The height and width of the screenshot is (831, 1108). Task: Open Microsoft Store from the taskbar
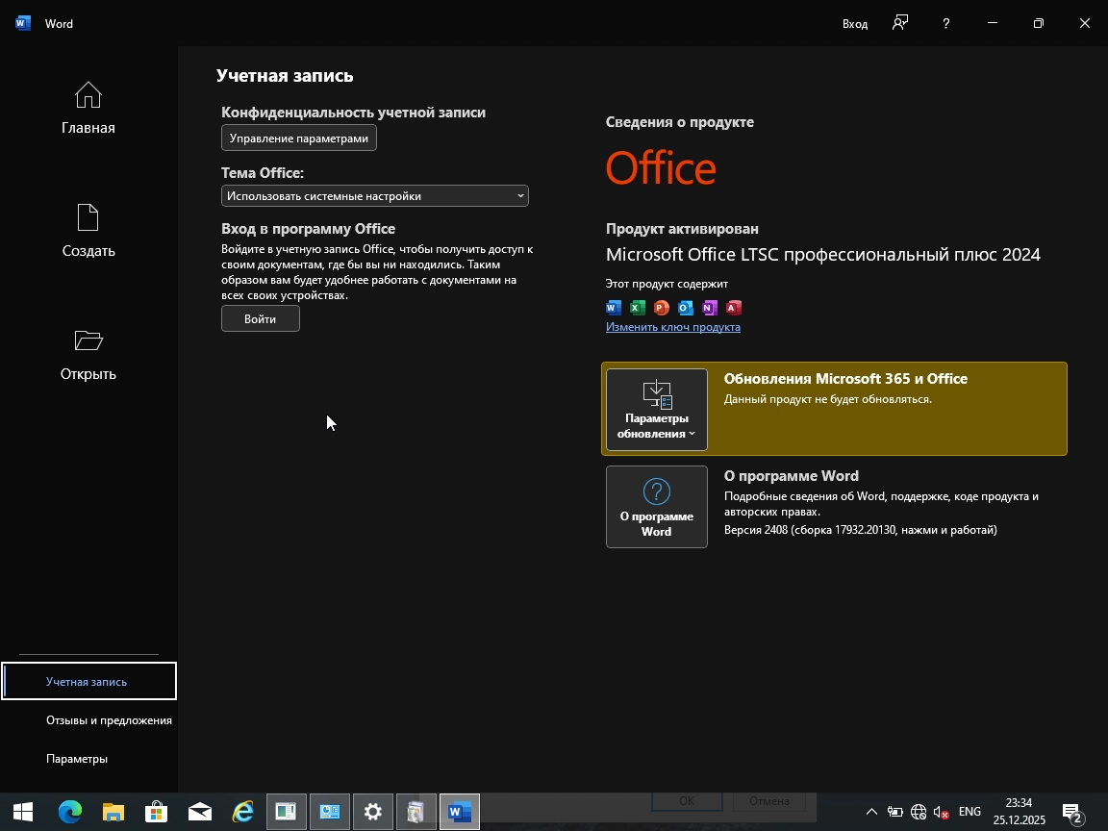157,812
